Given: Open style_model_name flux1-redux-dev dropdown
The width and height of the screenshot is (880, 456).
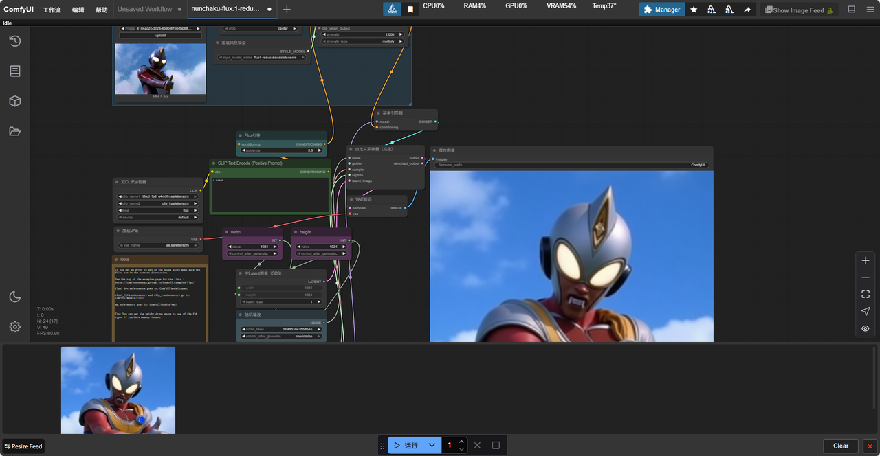Looking at the screenshot, I should click(x=263, y=57).
